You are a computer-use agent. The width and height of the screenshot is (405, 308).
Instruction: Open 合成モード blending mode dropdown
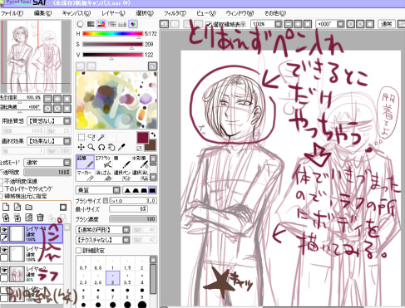pyautogui.click(x=47, y=163)
